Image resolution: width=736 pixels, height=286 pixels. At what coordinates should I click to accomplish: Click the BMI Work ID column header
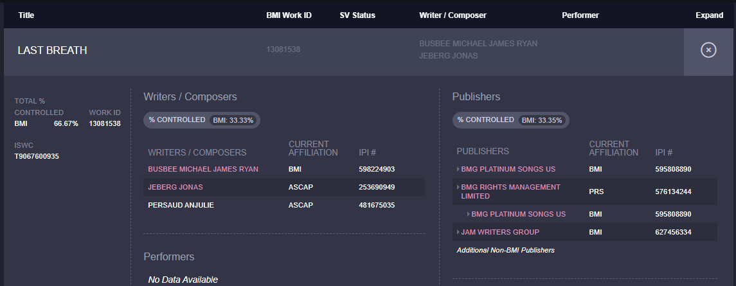pos(289,15)
